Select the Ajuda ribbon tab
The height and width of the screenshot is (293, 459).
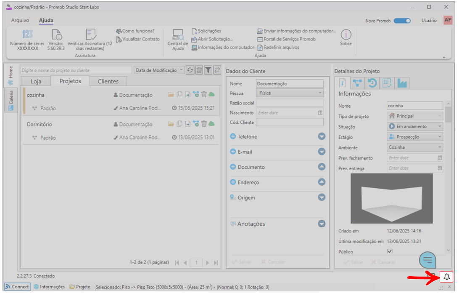[46, 20]
